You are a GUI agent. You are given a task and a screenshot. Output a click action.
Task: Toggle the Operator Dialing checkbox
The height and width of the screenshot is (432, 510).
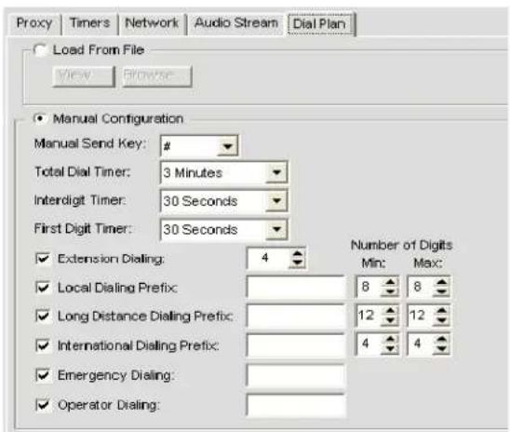43,405
